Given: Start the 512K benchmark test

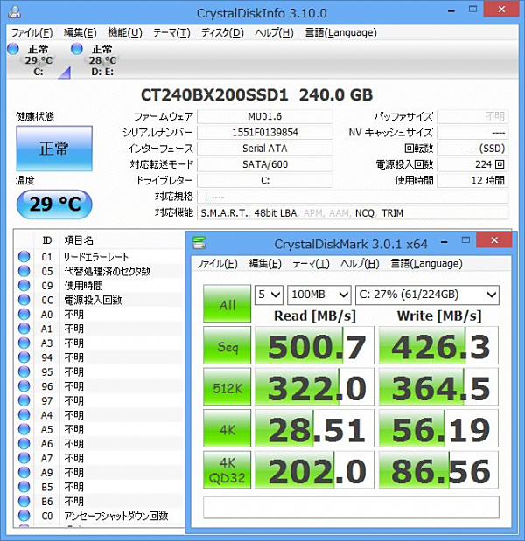Looking at the screenshot, I should tap(227, 387).
